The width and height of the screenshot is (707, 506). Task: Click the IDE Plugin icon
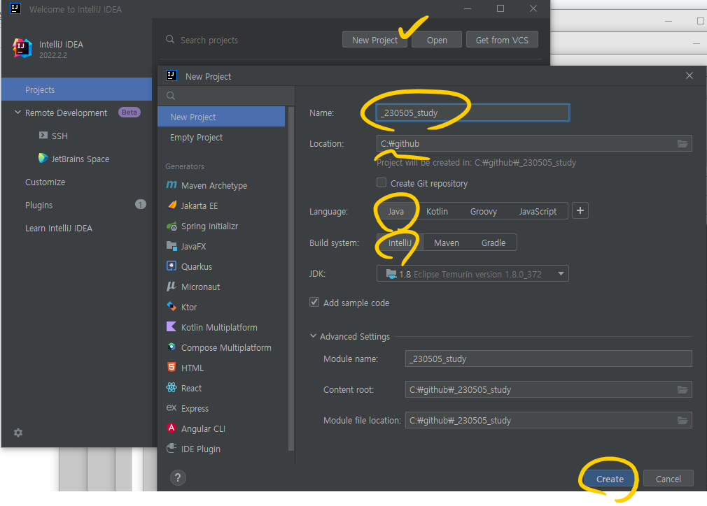[171, 449]
